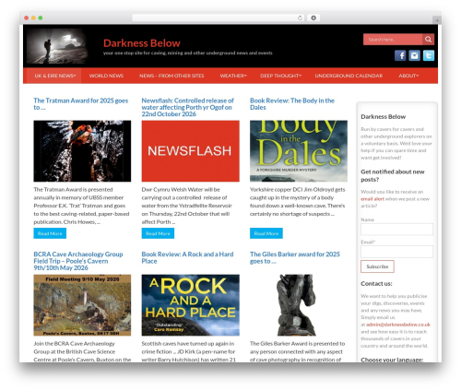Open the World News menu item
The image size is (461, 390).
pos(106,76)
